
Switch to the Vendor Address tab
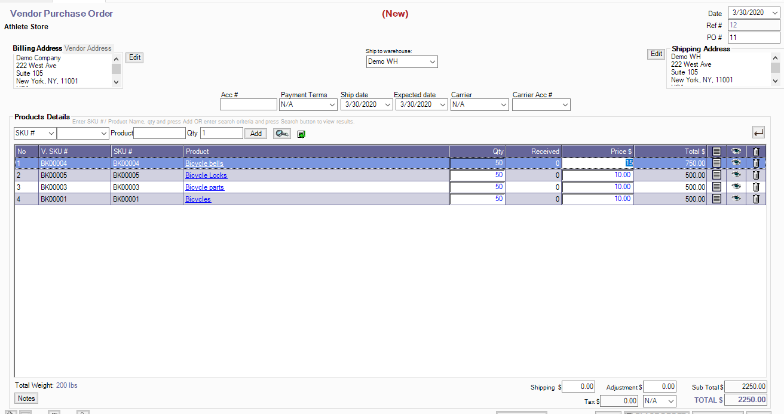(88, 48)
